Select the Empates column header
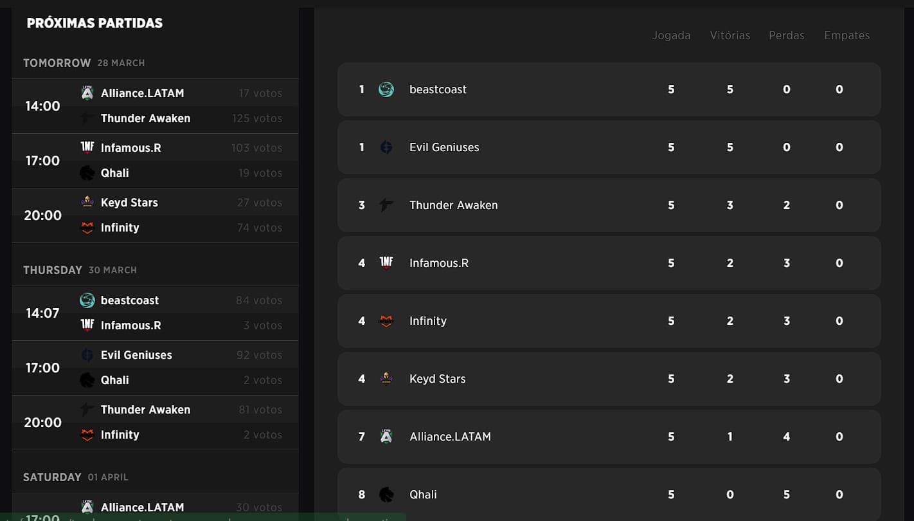 [847, 35]
